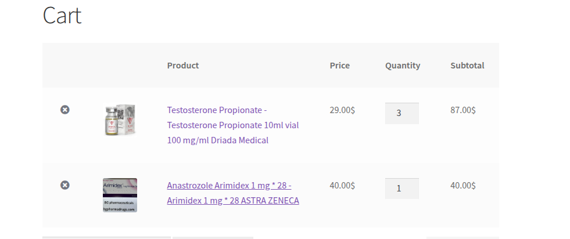Open the Testosterone Propionate 10ml vial link

tap(232, 125)
